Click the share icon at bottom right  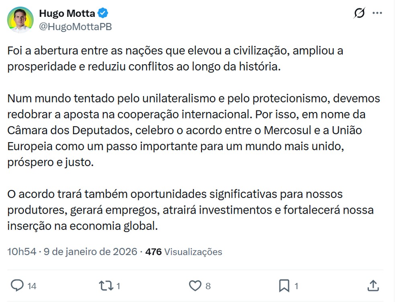click(x=373, y=286)
